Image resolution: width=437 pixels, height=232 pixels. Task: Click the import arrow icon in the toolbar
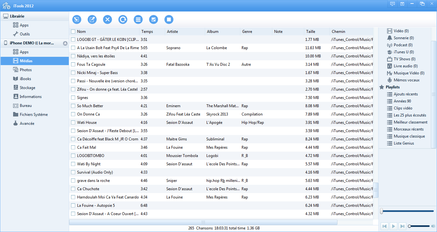77,19
